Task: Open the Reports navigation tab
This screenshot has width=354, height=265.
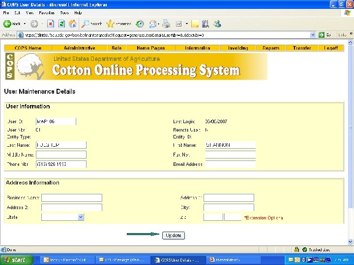Action: (271, 48)
